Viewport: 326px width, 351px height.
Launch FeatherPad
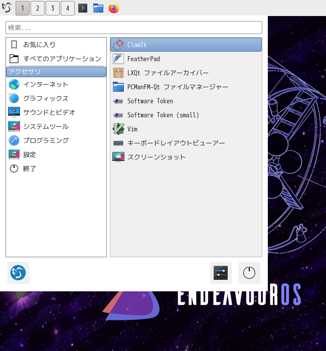(x=186, y=59)
